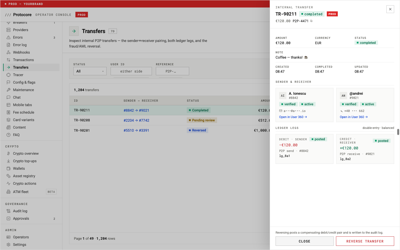The height and width of the screenshot is (250, 400).
Task: Select transfer row TR-90208
Action: pos(169,120)
